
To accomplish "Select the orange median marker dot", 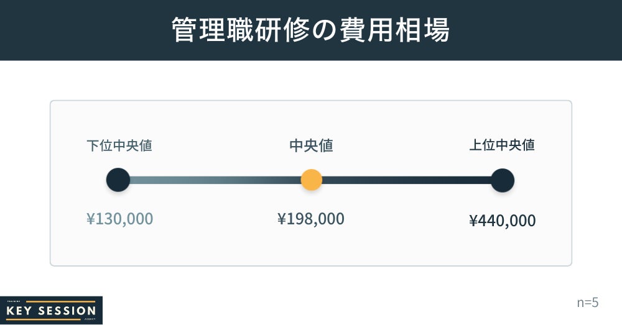I will (x=311, y=180).
